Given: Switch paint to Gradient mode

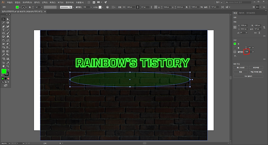Looking at the screenshot, I should (x=6, y=79).
